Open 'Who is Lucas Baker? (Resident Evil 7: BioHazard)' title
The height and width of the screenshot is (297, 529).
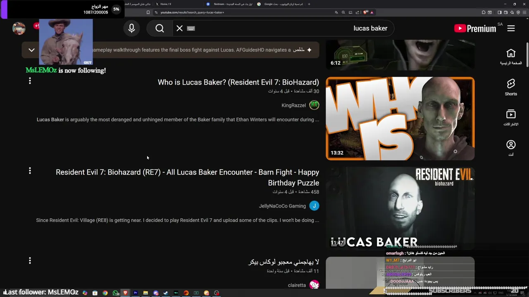(238, 82)
